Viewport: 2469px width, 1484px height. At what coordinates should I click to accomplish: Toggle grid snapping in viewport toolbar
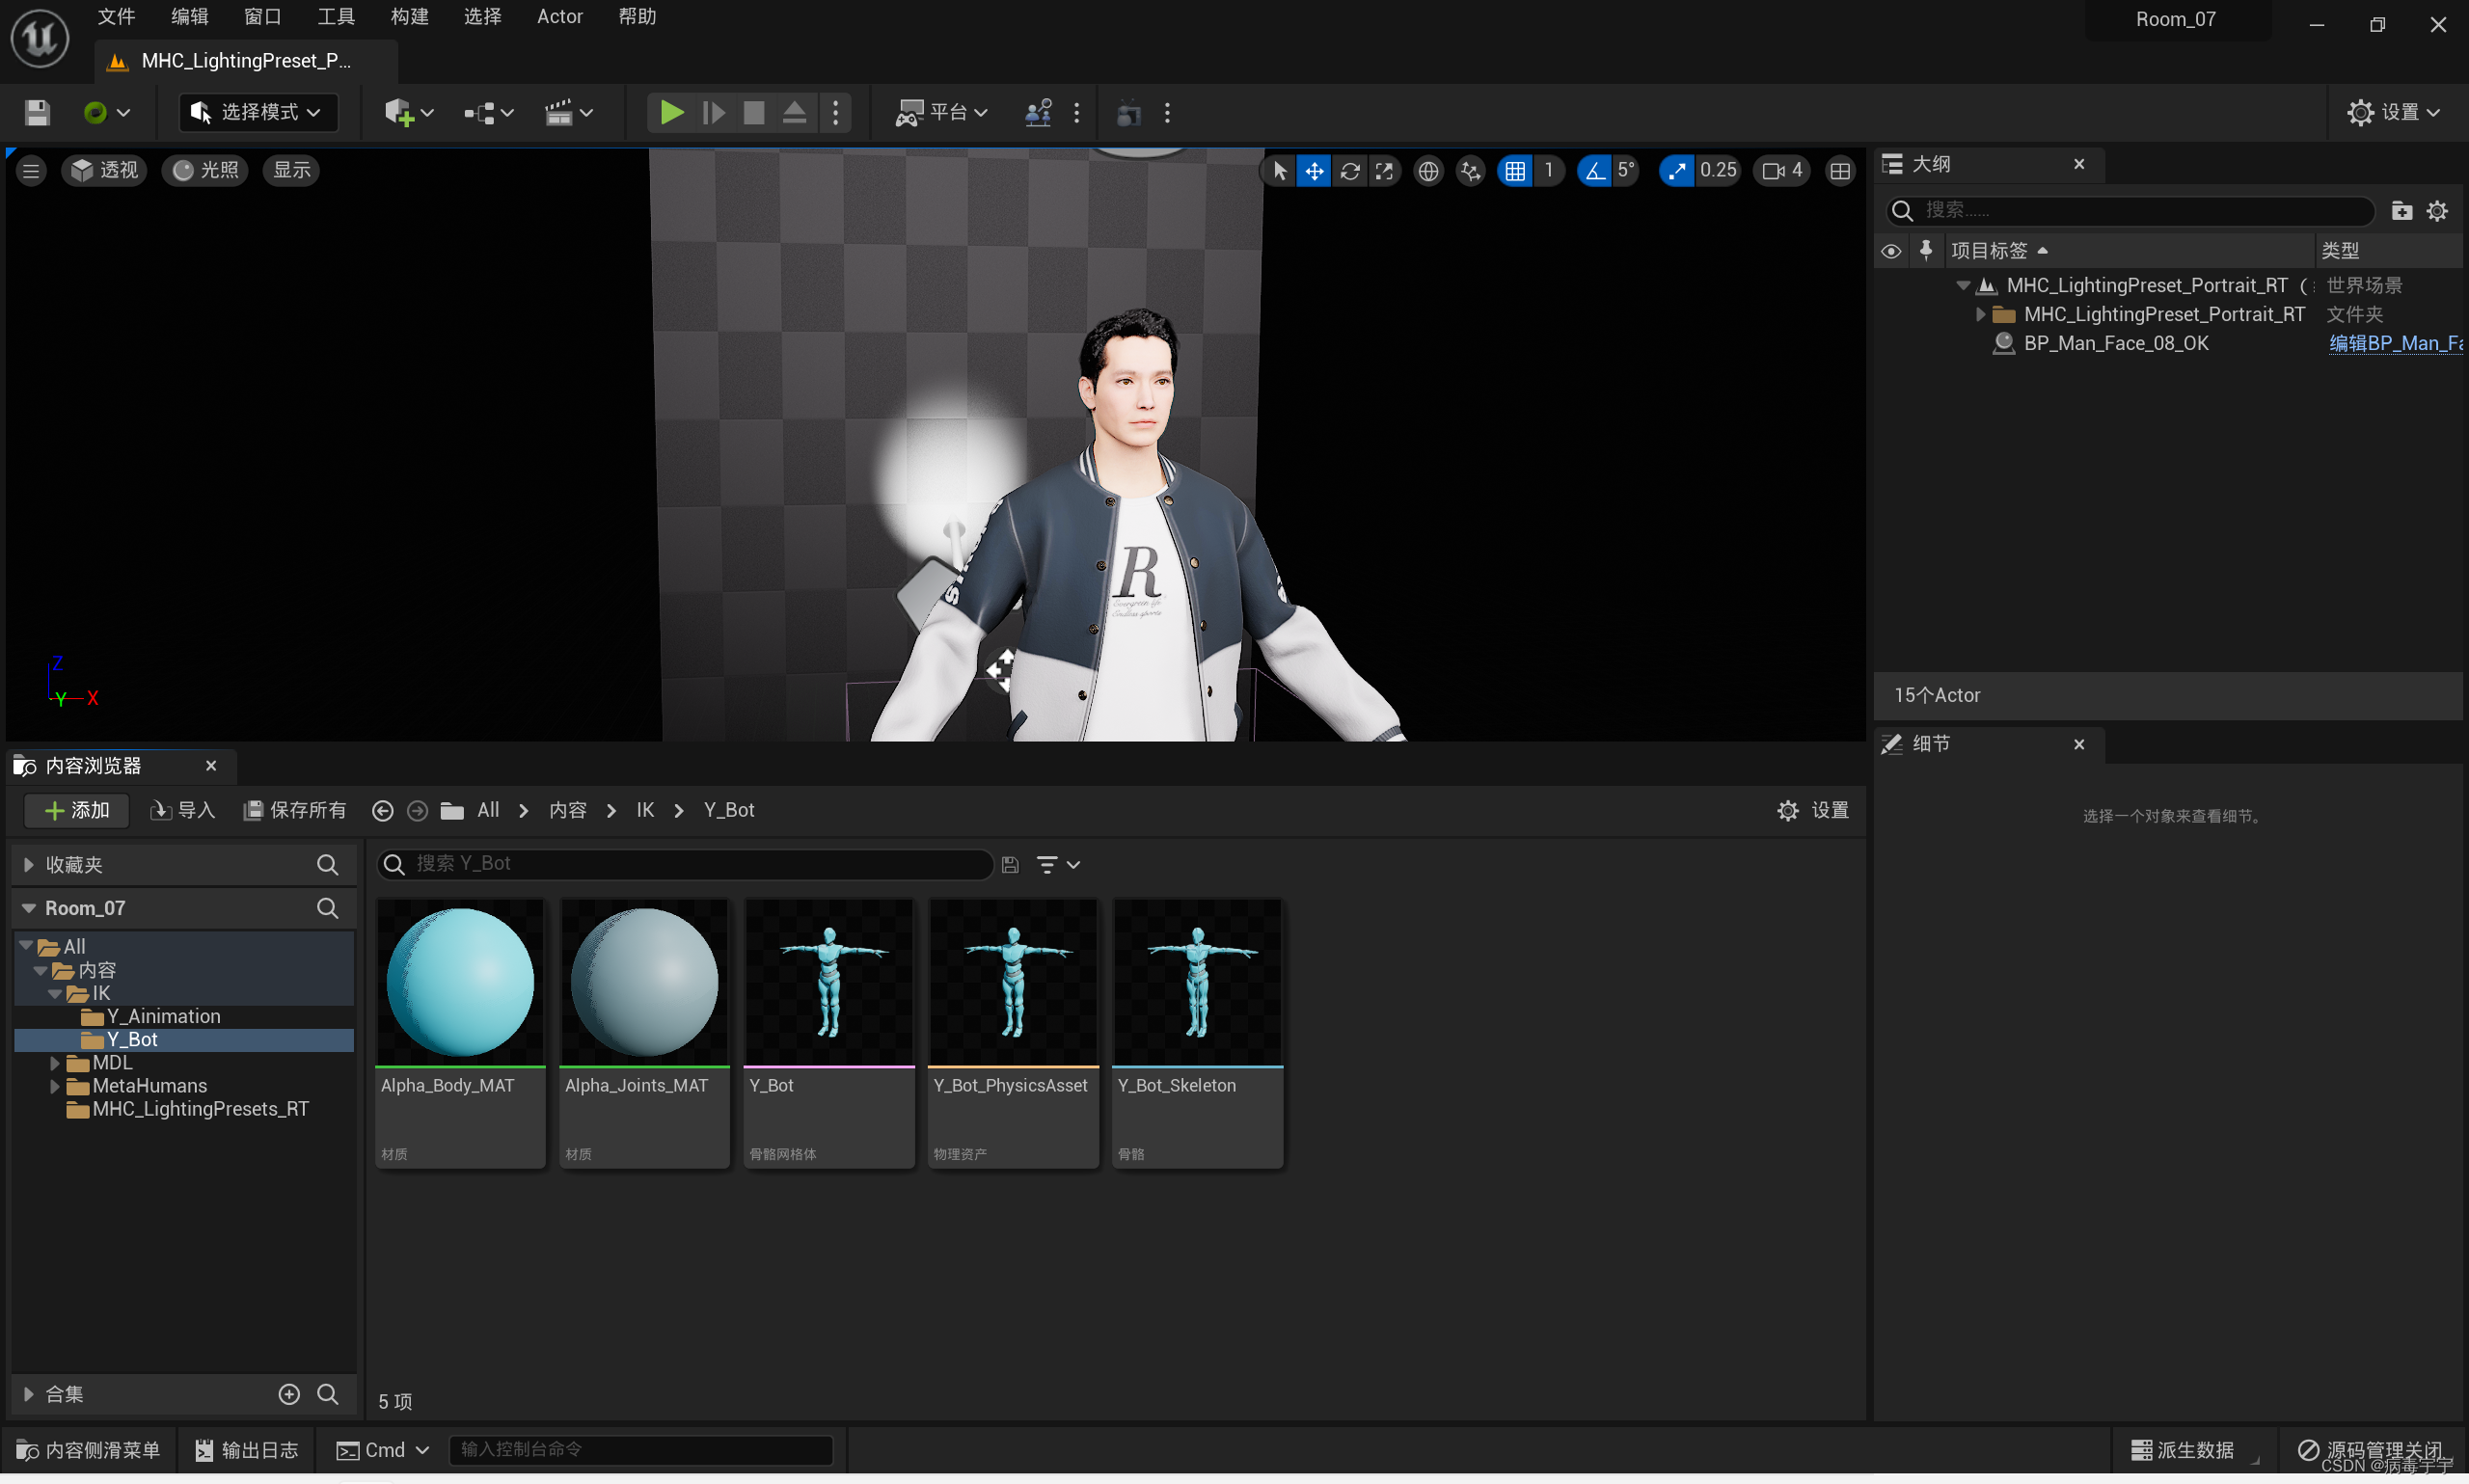[x=1515, y=171]
